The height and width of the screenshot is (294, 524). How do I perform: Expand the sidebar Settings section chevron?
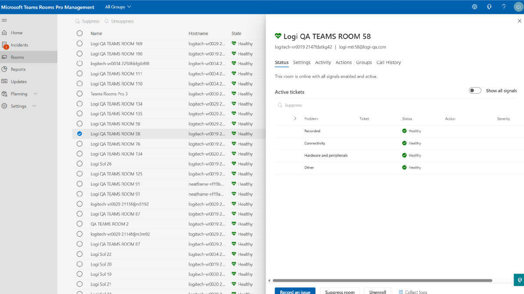click(x=34, y=106)
